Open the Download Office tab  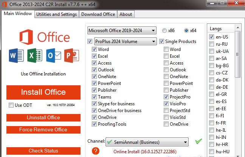[x=98, y=14]
